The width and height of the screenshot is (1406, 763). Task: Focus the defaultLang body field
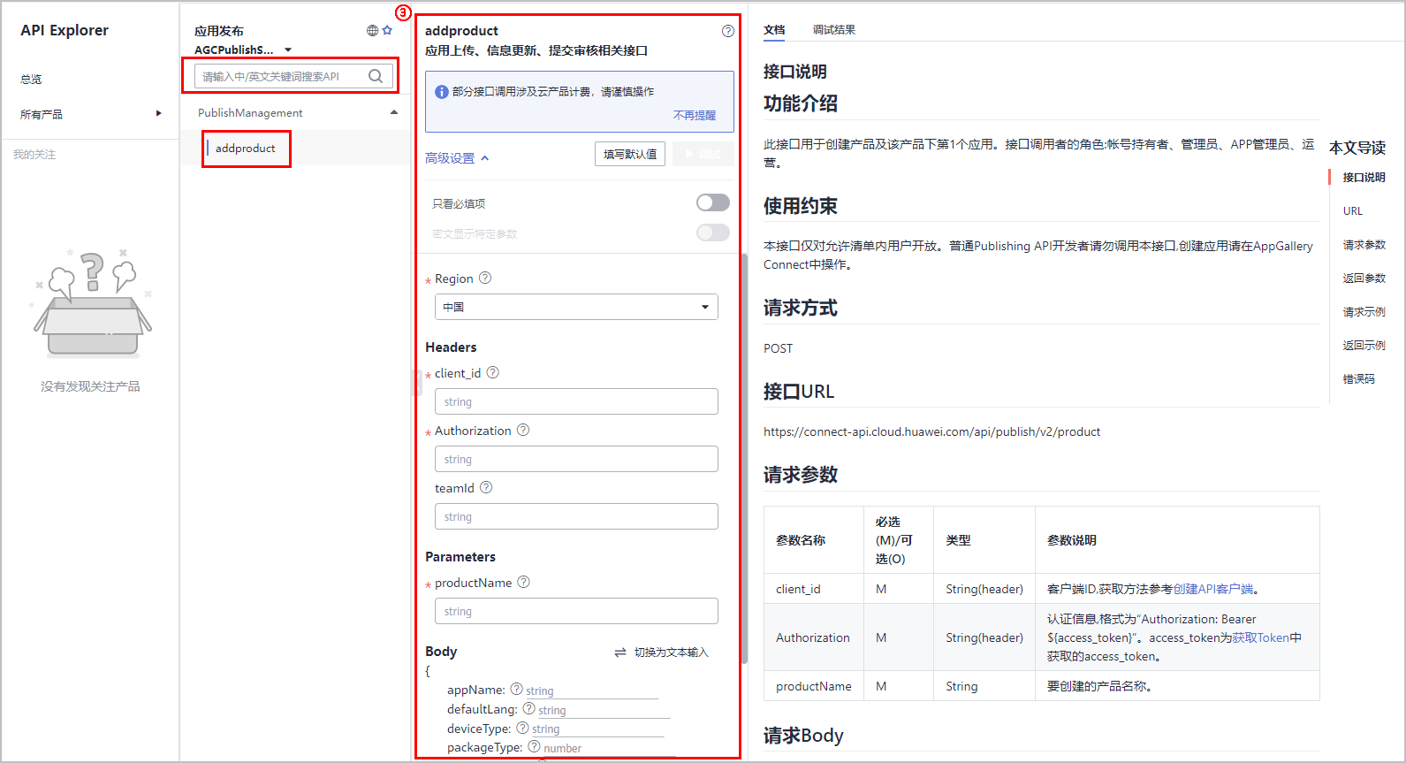pyautogui.click(x=604, y=710)
